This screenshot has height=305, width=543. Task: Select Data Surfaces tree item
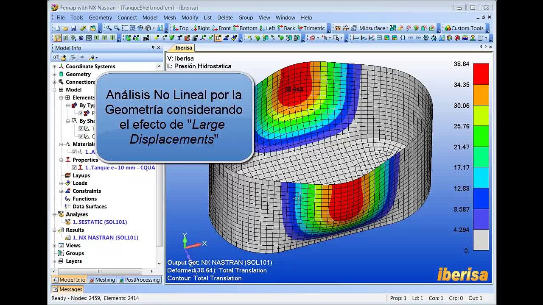click(90, 207)
